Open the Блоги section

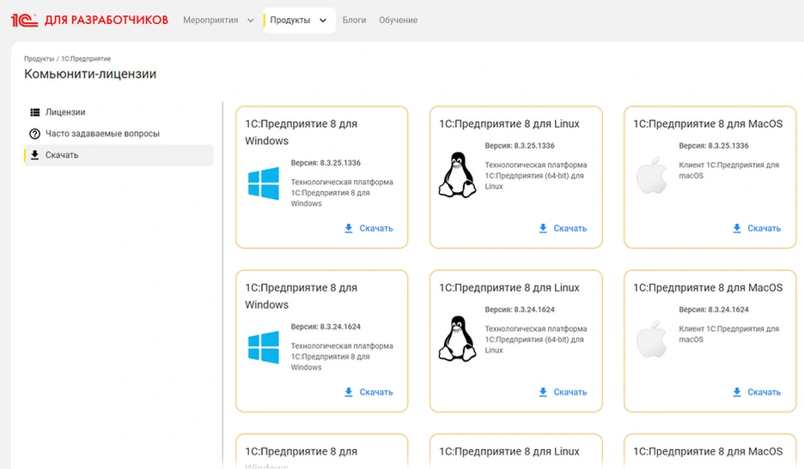pos(354,20)
